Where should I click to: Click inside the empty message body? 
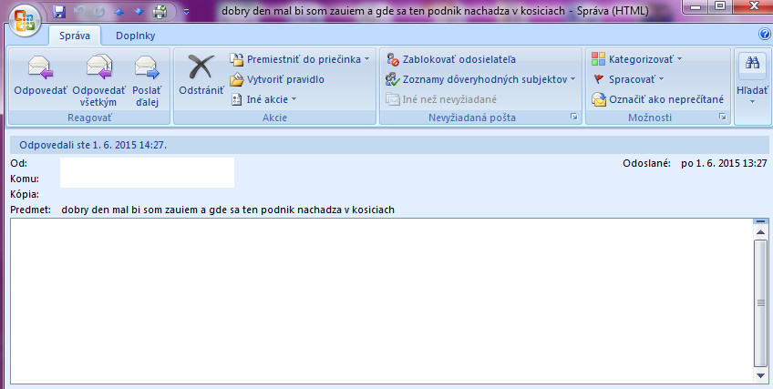click(x=382, y=302)
